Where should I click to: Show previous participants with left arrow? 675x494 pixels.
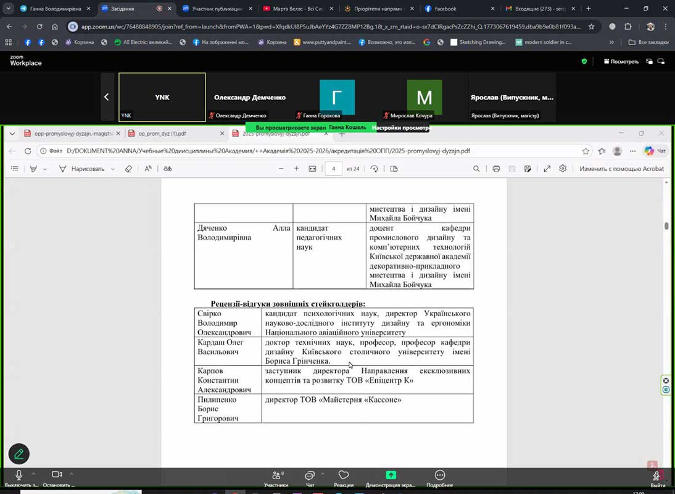click(x=107, y=97)
